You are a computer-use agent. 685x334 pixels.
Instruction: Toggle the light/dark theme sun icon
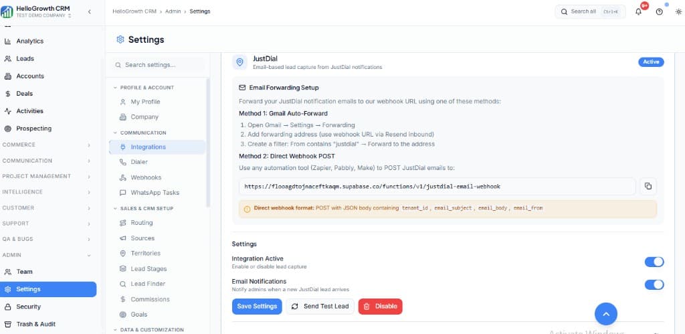(678, 12)
